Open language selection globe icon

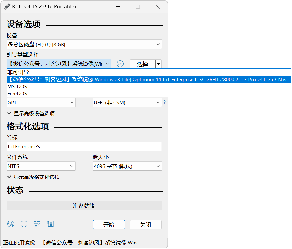(x=11, y=224)
